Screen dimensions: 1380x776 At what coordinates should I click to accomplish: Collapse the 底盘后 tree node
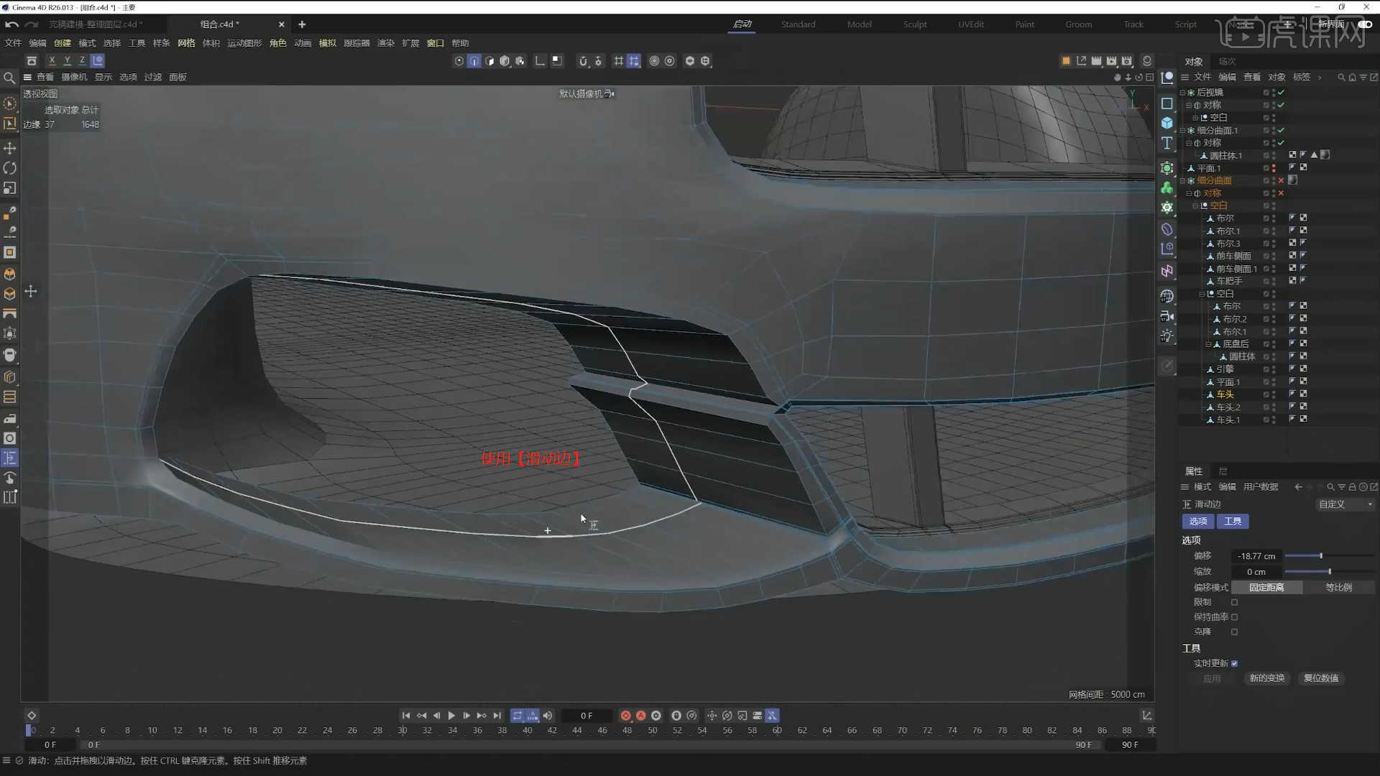pos(1208,344)
